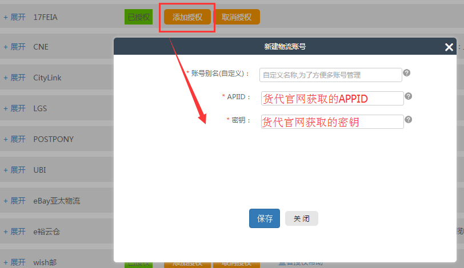
Task: Expand the 17FEIA row
Action: coord(14,17)
